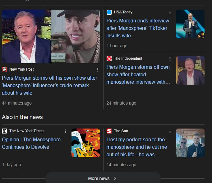Open three-dot menu for New York Post article
This screenshot has width=212, height=183.
(97, 70)
